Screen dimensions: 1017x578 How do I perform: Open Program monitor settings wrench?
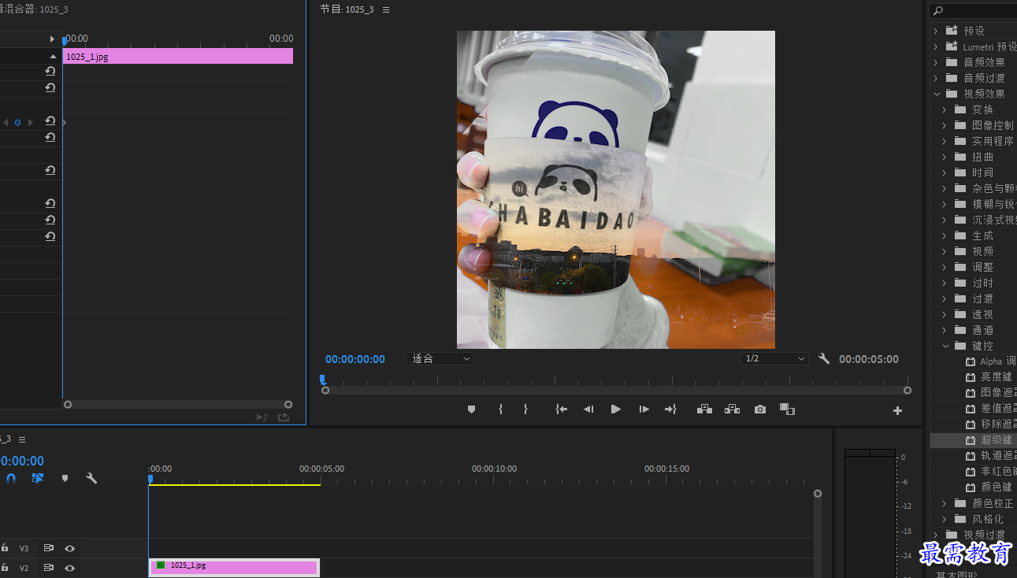[824, 358]
